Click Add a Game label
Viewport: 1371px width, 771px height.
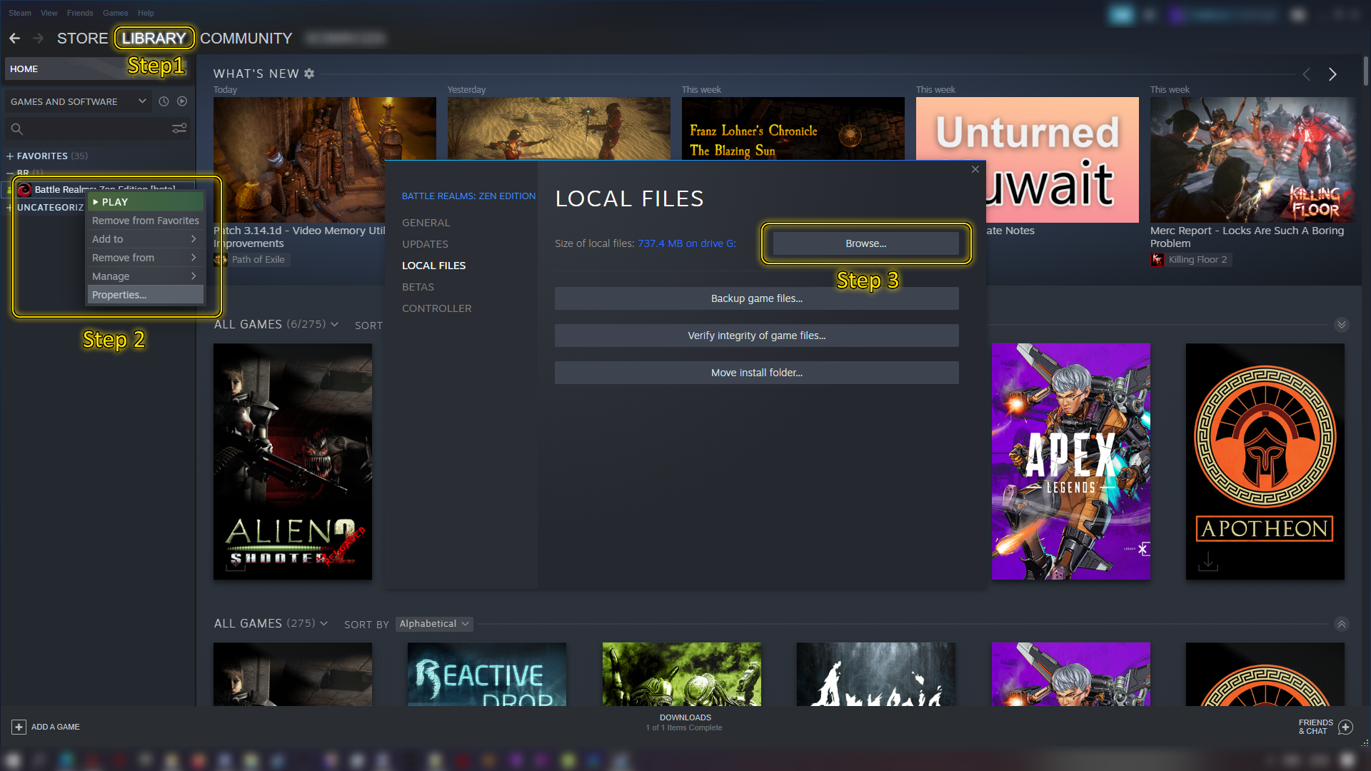56,727
